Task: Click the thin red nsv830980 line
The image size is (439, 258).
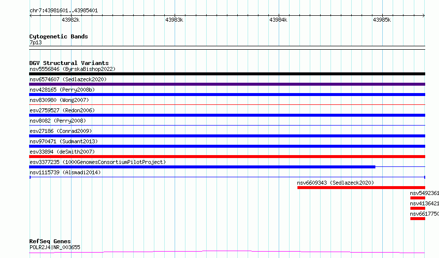Action: click(x=227, y=104)
